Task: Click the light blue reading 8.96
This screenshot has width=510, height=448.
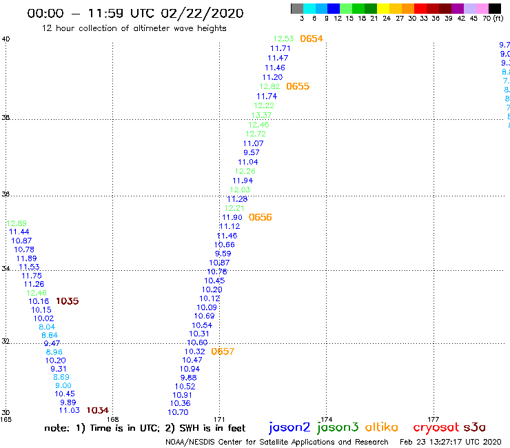Action: [54, 352]
